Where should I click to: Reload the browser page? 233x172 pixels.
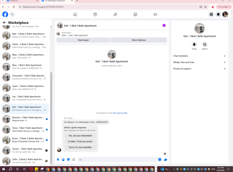[x=14, y=7]
